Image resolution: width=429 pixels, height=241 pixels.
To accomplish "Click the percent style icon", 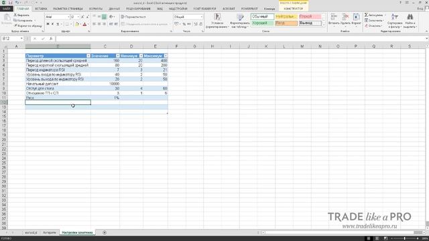I will 184,24.
